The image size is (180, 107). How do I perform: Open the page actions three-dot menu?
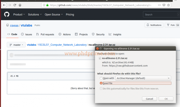pyautogui.click(x=159, y=5)
